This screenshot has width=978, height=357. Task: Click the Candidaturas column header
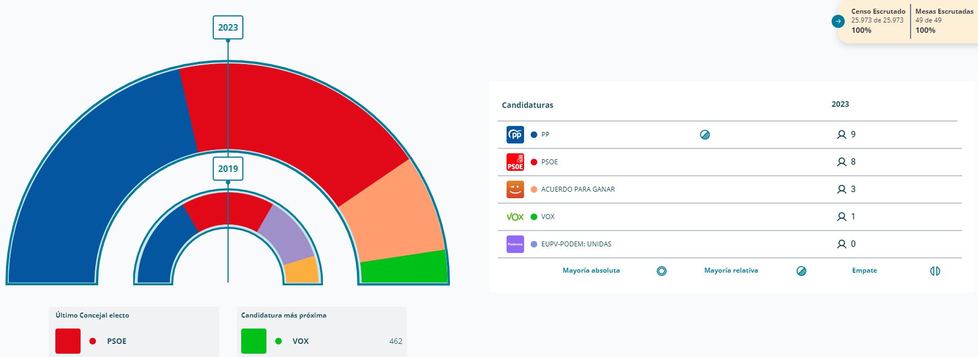pyautogui.click(x=527, y=105)
